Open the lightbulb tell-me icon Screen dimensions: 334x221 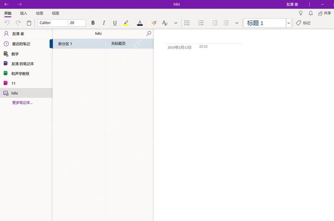[301, 13]
